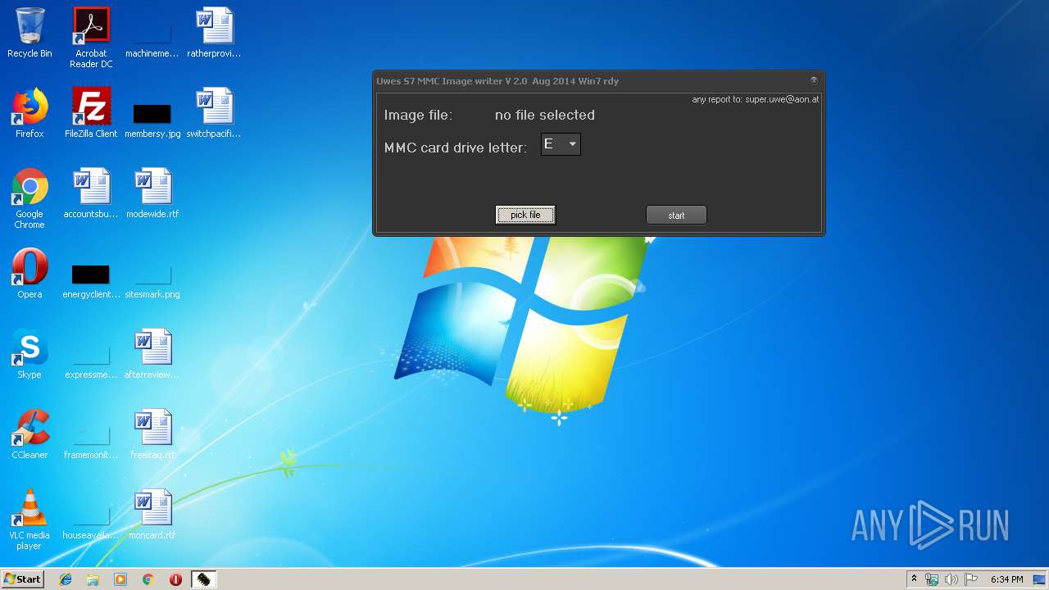Select the Google Chrome desktop shortcut
The height and width of the screenshot is (590, 1049).
tap(30, 198)
